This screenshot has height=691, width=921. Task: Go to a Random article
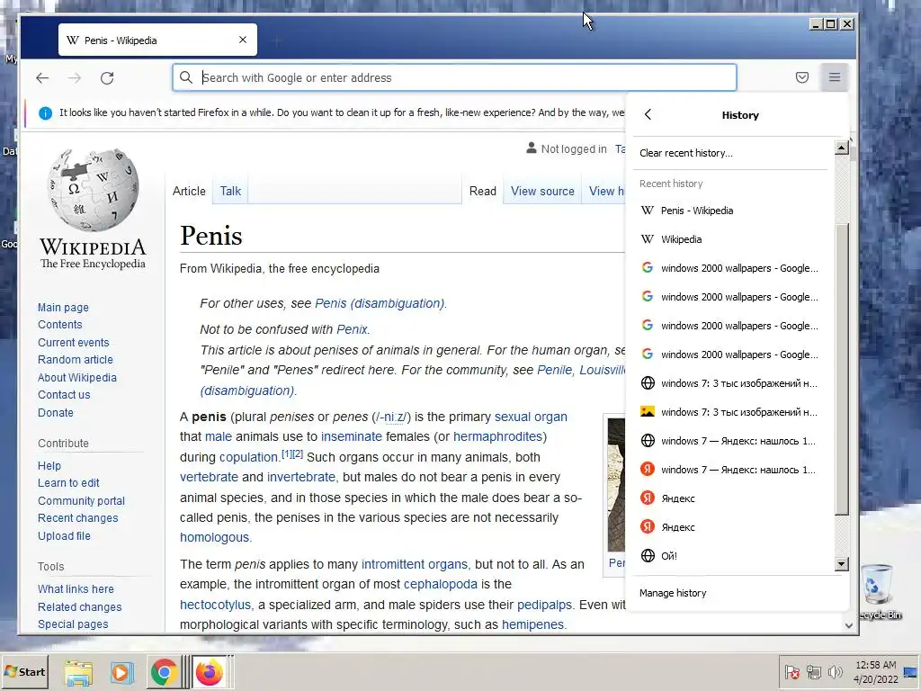[76, 360]
